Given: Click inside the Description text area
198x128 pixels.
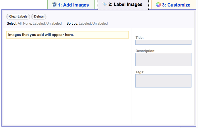Looking at the screenshot, I should (163, 59).
